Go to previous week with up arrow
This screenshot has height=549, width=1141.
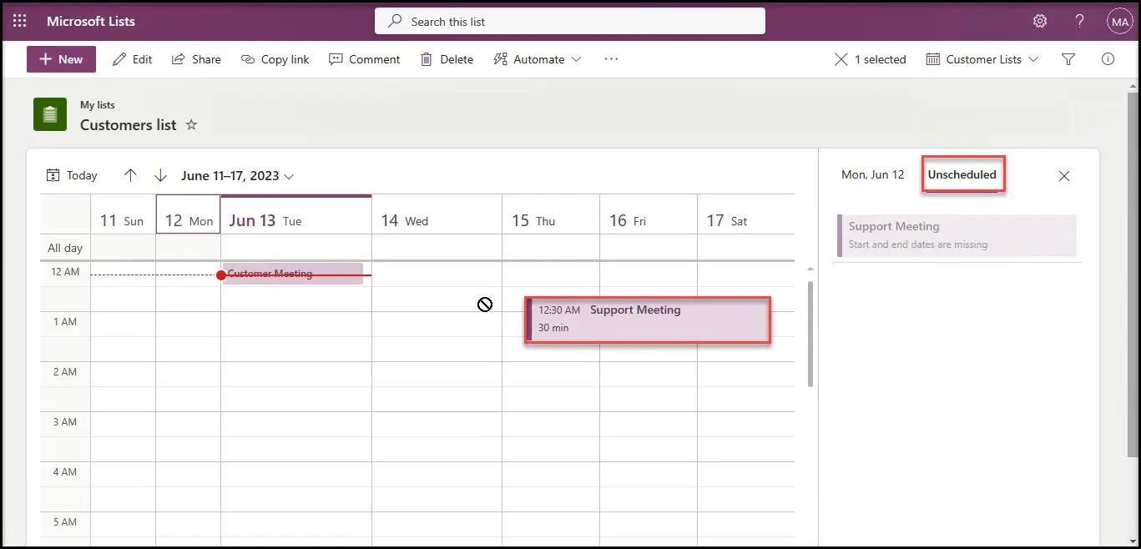tap(130, 175)
